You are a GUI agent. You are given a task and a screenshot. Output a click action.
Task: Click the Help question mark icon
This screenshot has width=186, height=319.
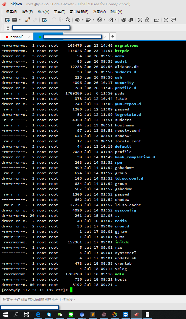(x=166, y=20)
